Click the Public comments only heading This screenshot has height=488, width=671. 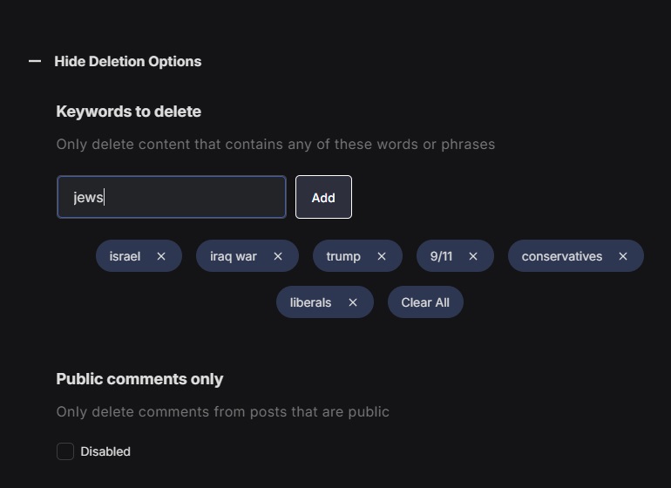tap(139, 379)
